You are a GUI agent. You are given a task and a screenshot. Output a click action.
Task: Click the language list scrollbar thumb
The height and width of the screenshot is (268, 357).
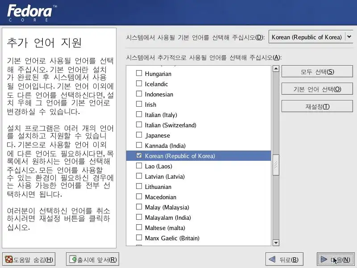click(x=276, y=165)
